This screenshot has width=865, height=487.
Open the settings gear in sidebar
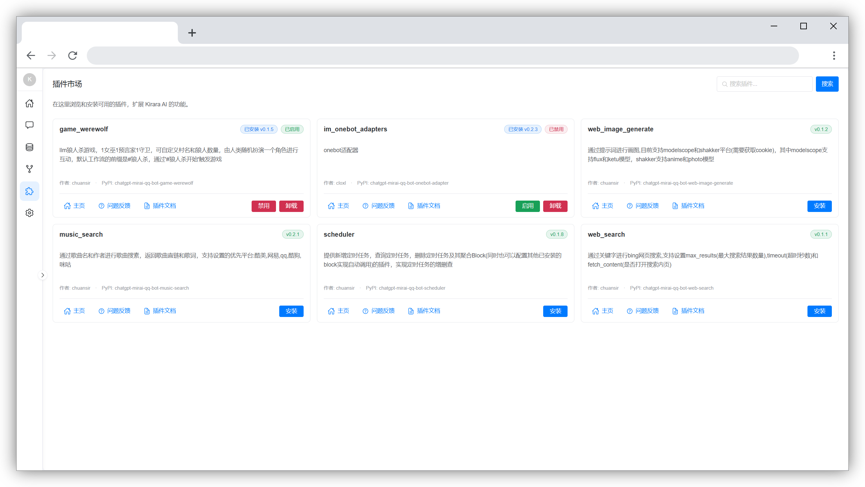tap(30, 213)
